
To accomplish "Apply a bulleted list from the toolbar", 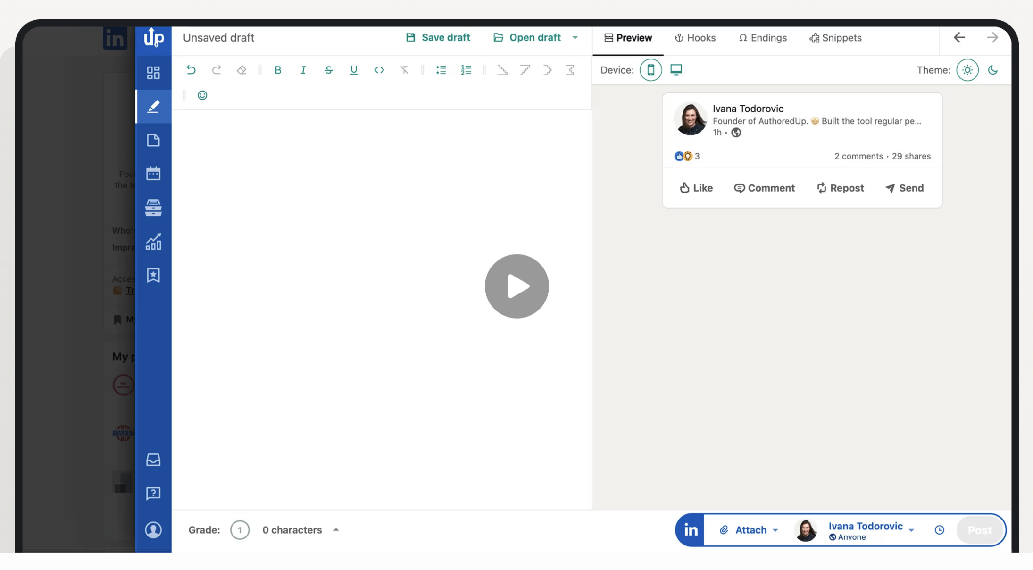I will click(441, 70).
